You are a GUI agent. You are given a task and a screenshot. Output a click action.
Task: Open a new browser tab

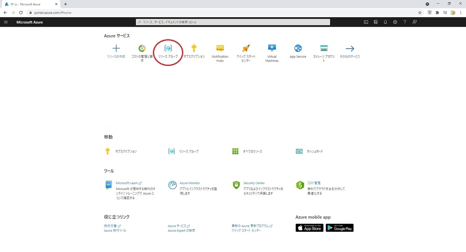[65, 4]
